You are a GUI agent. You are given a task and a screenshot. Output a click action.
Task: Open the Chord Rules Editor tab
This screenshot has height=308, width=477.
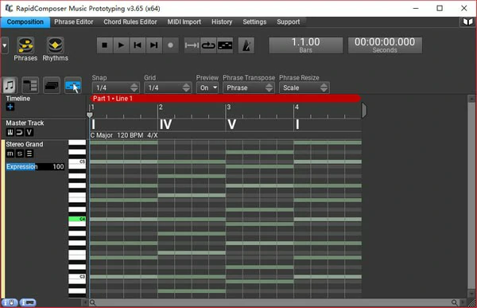(x=130, y=22)
